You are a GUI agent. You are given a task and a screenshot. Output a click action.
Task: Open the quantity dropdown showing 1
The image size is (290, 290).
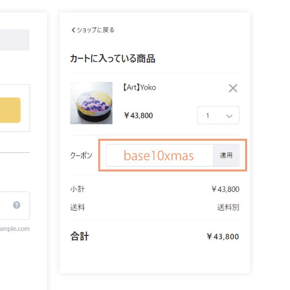(x=218, y=115)
